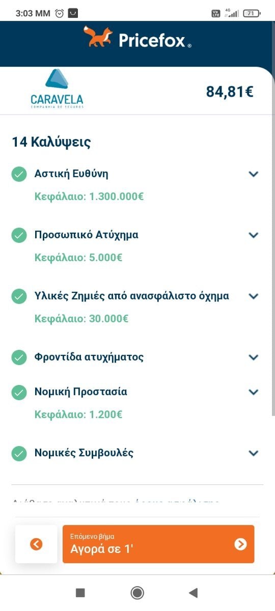The width and height of the screenshot is (275, 611).
Task: Tap the 14 Καλύψεις heading
Action: pyautogui.click(x=51, y=142)
